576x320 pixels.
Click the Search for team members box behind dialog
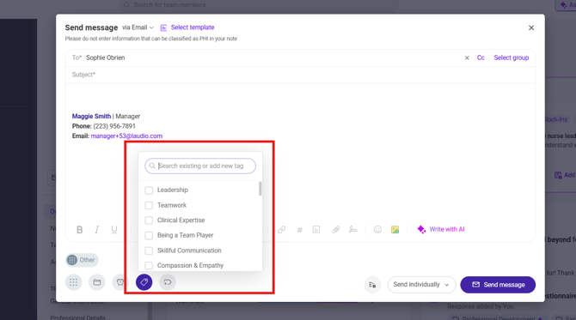click(259, 5)
